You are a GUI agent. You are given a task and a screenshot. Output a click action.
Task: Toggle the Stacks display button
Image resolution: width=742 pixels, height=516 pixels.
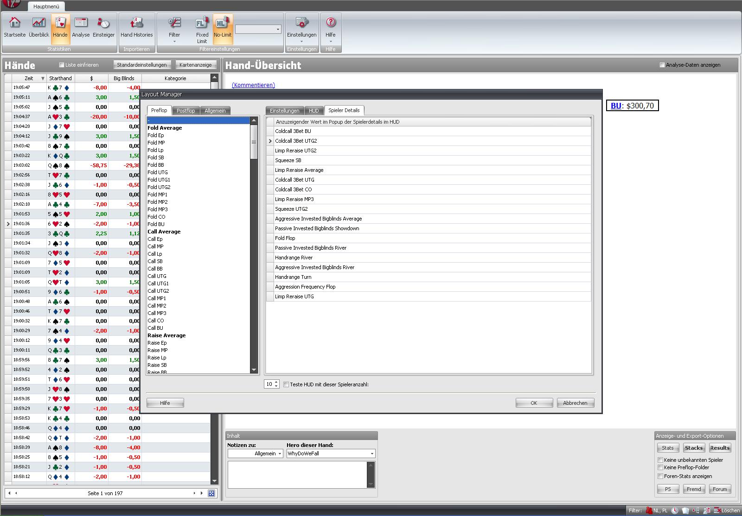694,448
